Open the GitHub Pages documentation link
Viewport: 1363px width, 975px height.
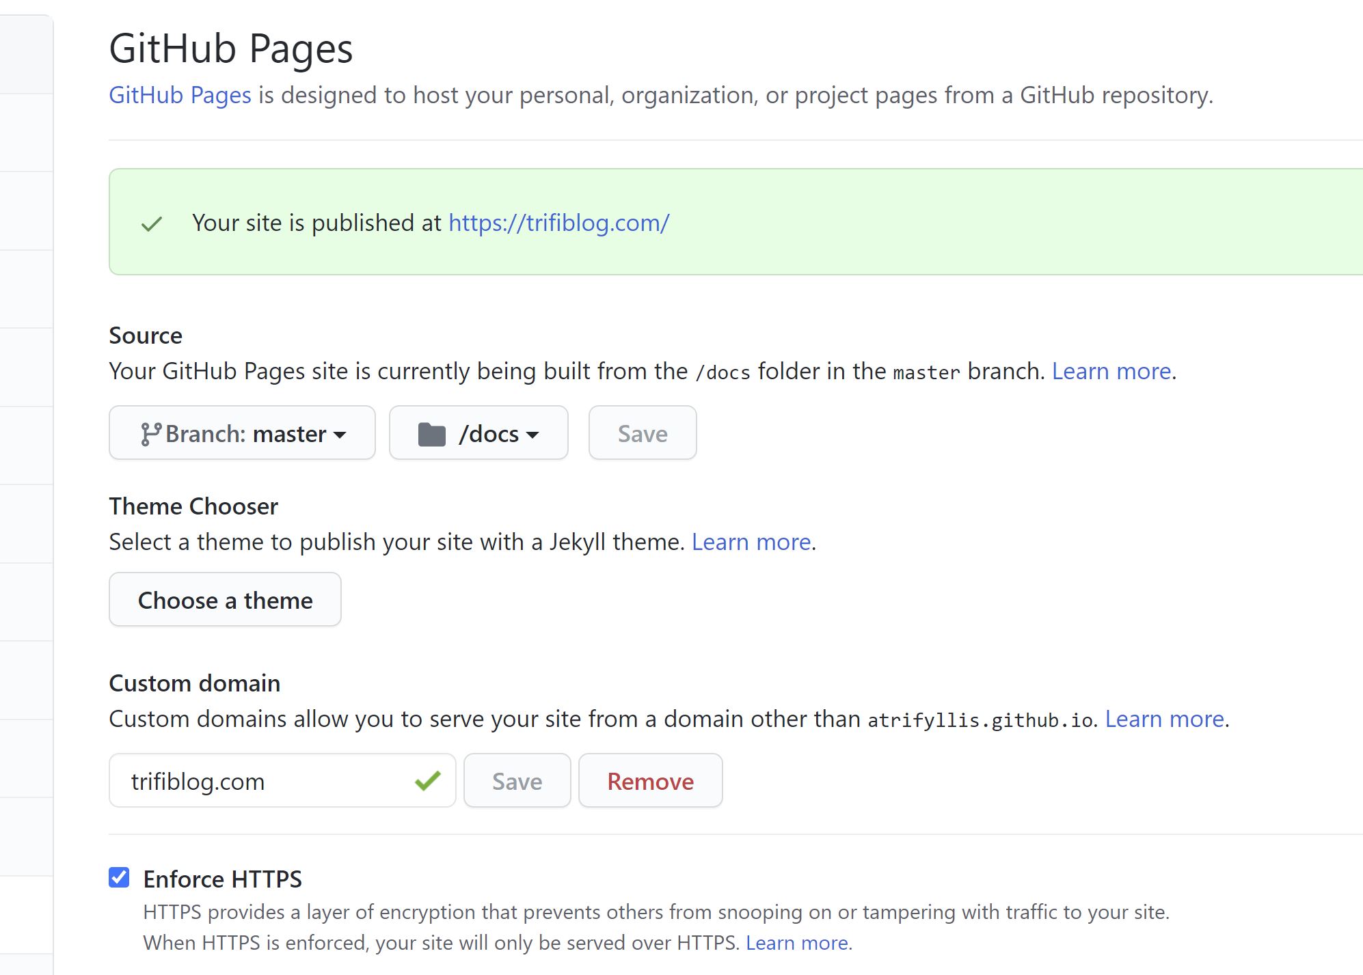click(x=180, y=95)
